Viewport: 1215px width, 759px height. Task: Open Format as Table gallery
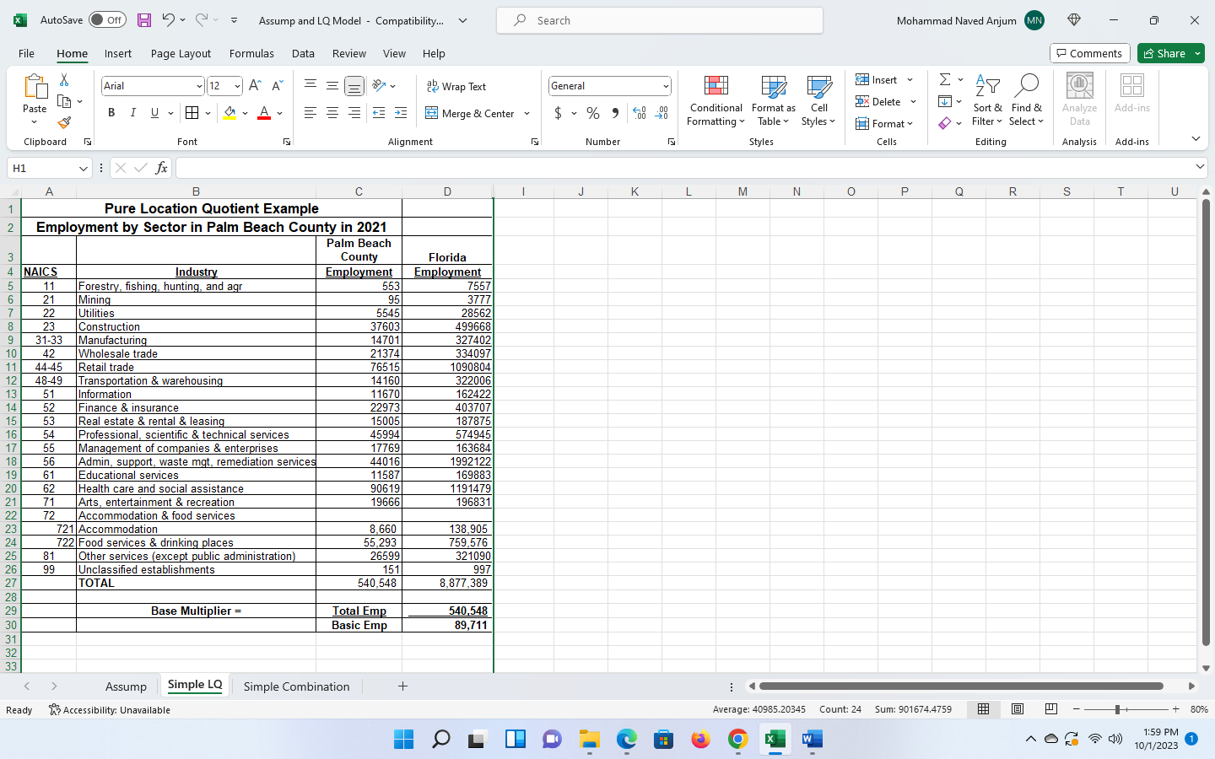pyautogui.click(x=774, y=101)
